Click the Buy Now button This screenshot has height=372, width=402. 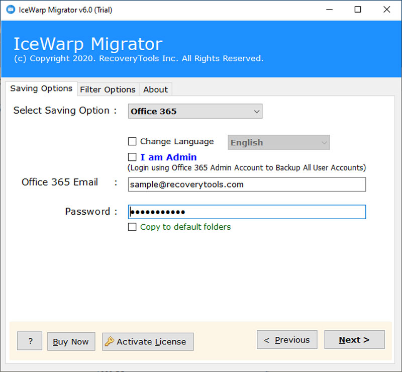(x=71, y=341)
